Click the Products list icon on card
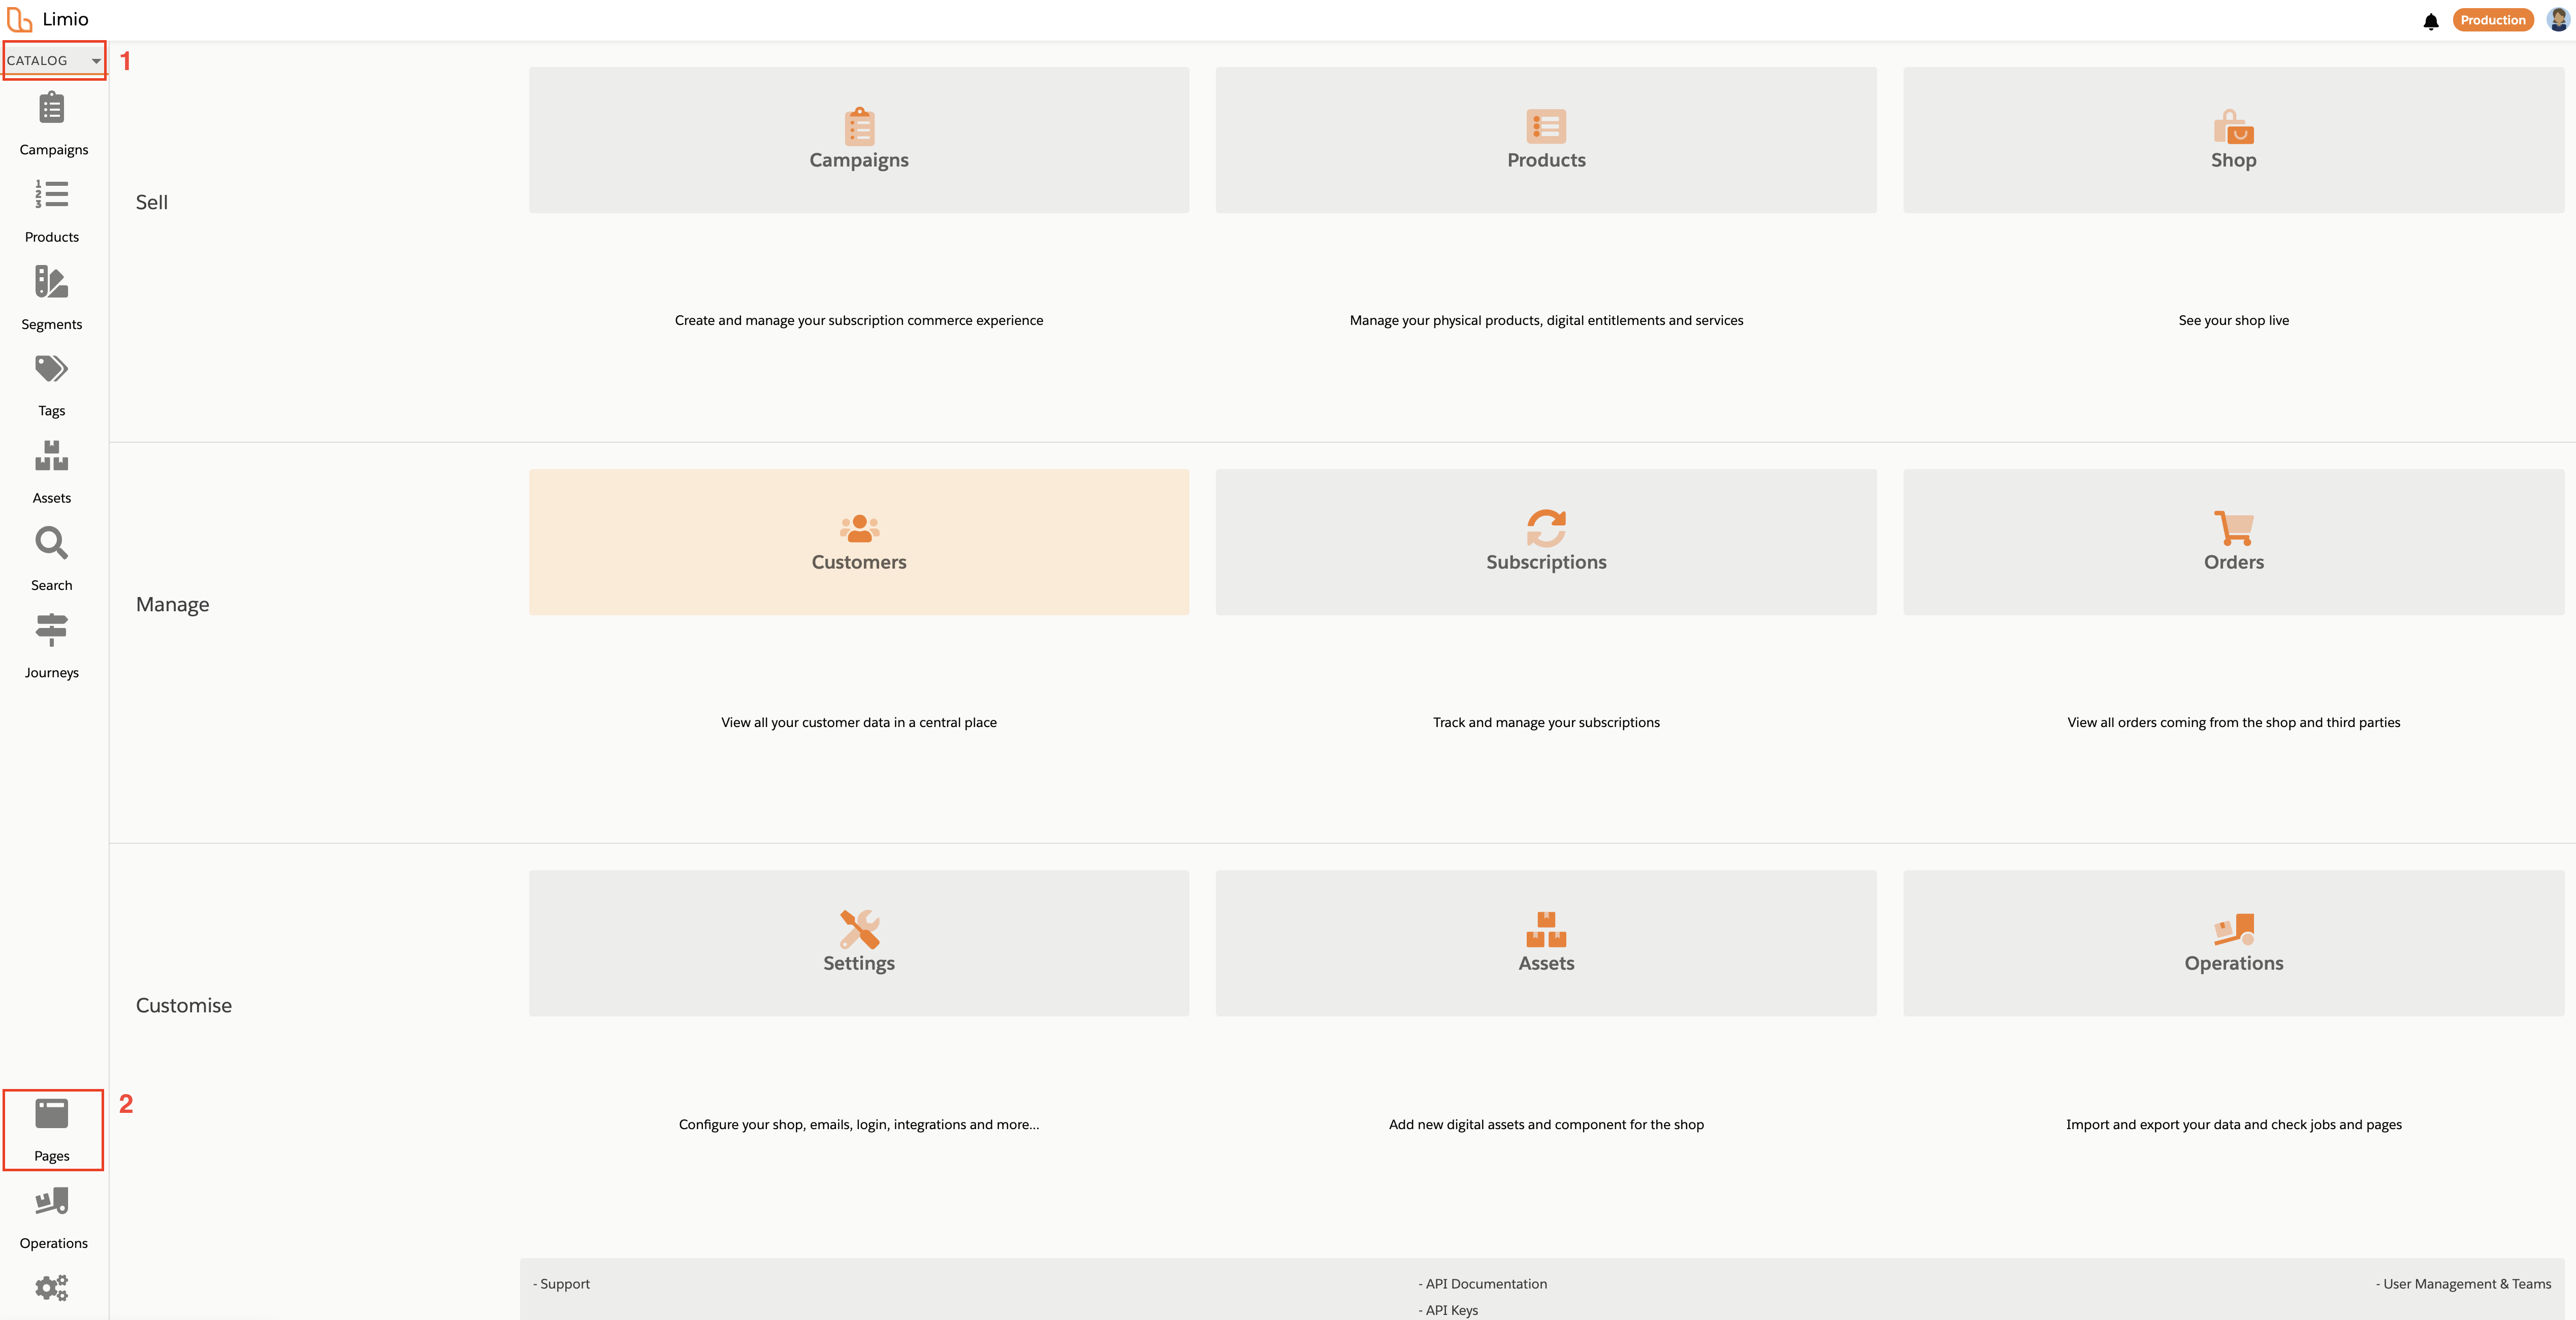The image size is (2576, 1320). point(1546,127)
